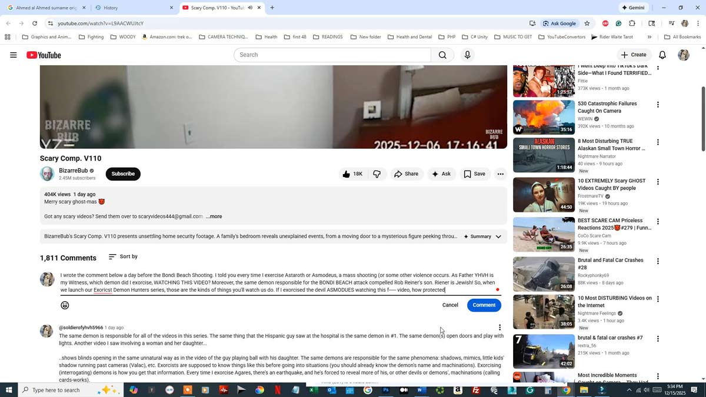The height and width of the screenshot is (397, 706).
Task: Subscribe to BizarreBub channel
Action: (123, 174)
